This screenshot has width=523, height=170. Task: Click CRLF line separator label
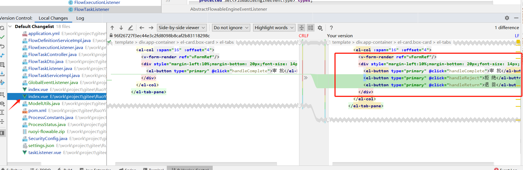304,36
